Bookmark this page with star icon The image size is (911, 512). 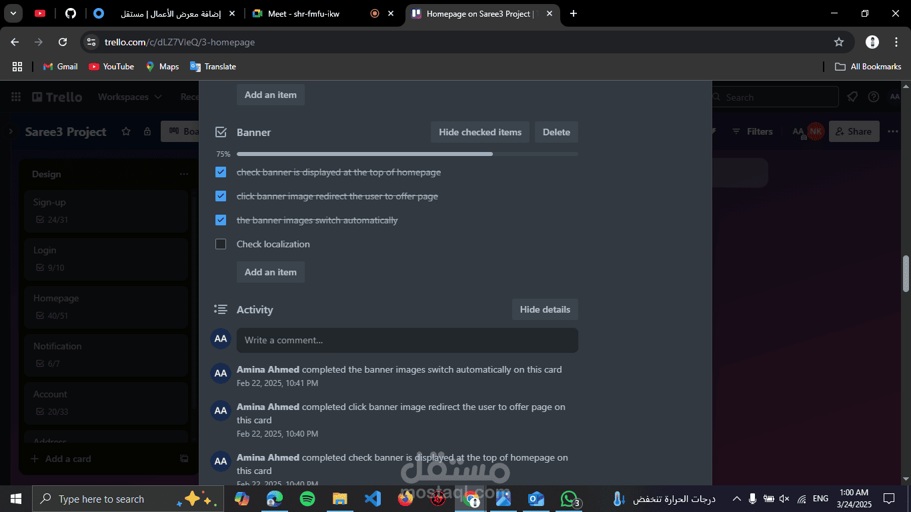839,42
